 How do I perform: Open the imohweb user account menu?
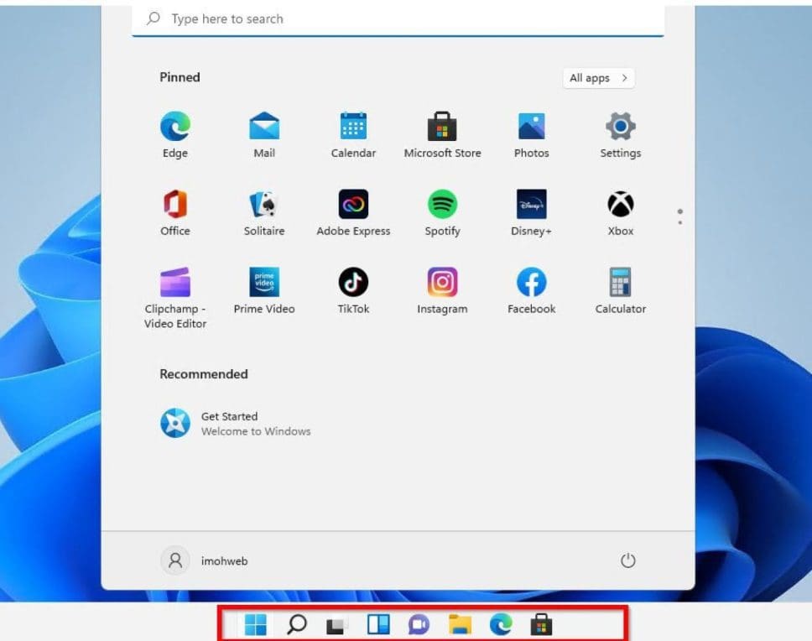click(x=205, y=561)
